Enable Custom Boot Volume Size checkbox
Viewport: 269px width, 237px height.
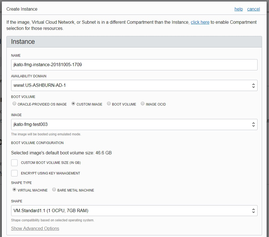pos(15,162)
